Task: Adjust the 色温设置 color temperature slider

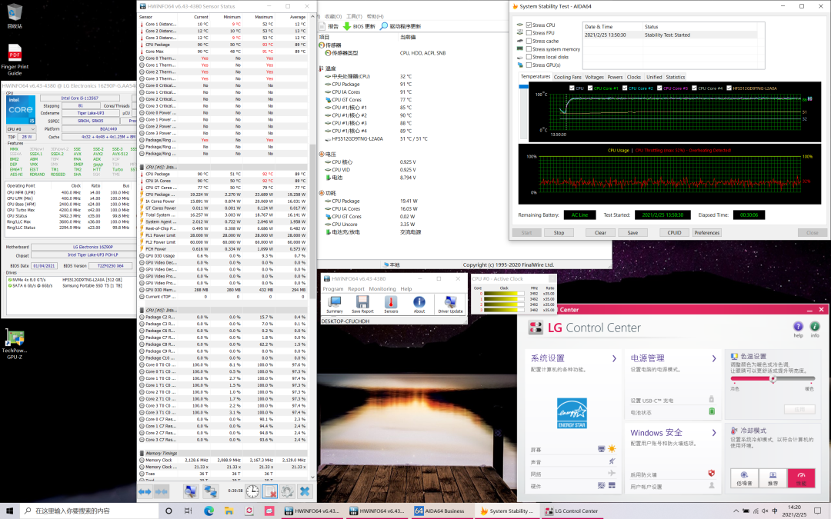Action: click(x=773, y=378)
